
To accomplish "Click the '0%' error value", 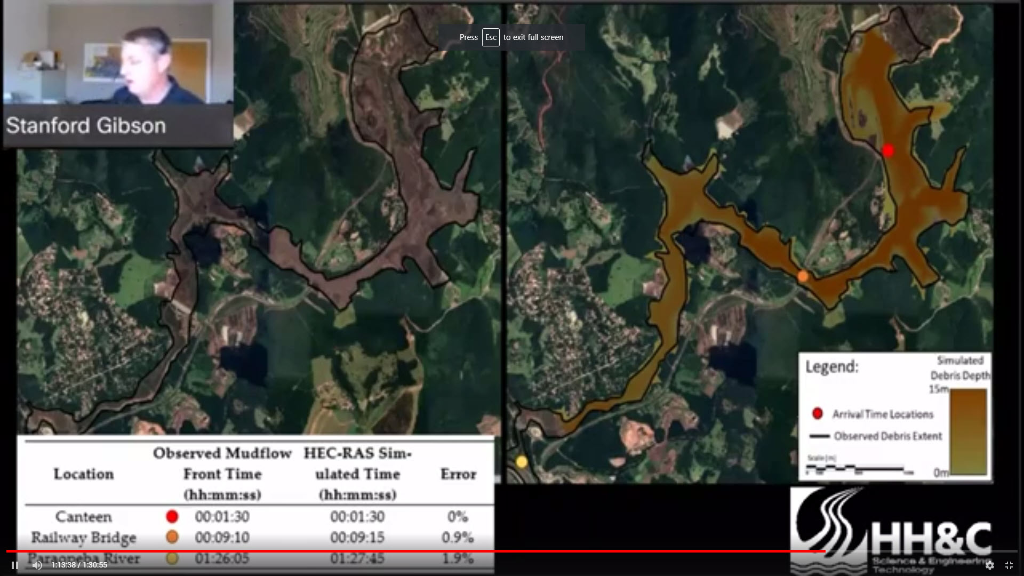I will [x=458, y=516].
